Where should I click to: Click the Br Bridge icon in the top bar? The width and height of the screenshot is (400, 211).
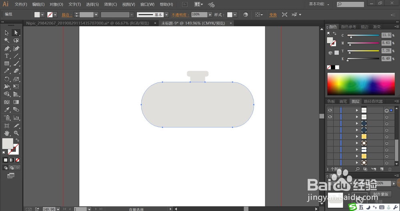(185, 4)
